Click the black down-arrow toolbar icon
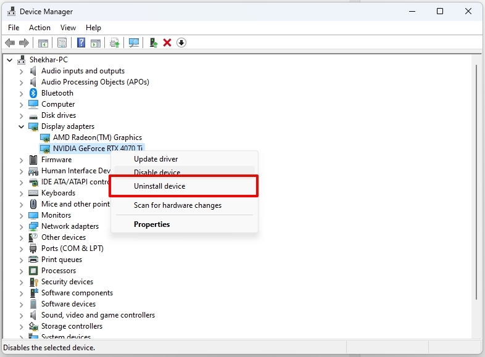Image resolution: width=485 pixels, height=357 pixels. point(181,43)
